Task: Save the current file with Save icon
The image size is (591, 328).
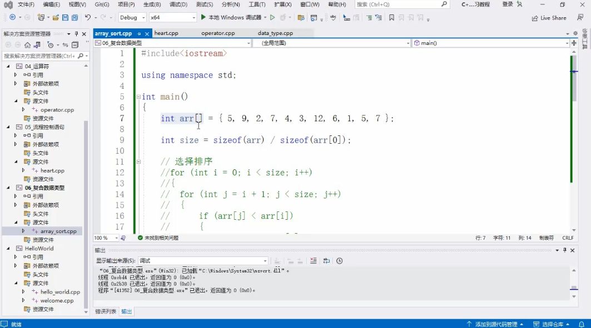Action: pyautogui.click(x=65, y=17)
